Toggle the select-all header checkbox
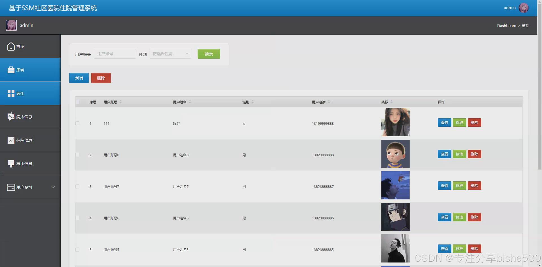 click(77, 102)
